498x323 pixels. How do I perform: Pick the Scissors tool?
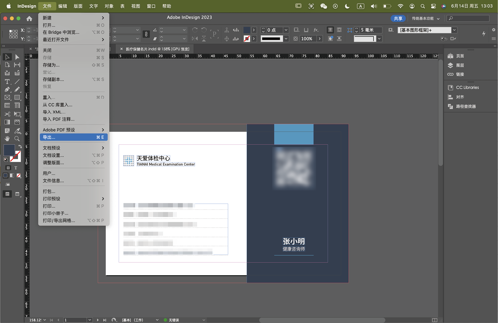click(7, 114)
